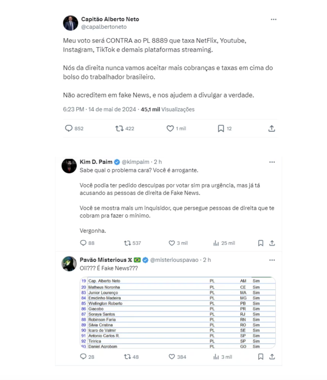The width and height of the screenshot is (327, 380).
Task: View analytics on Kim D. Paim's reply
Action: pyautogui.click(x=216, y=243)
